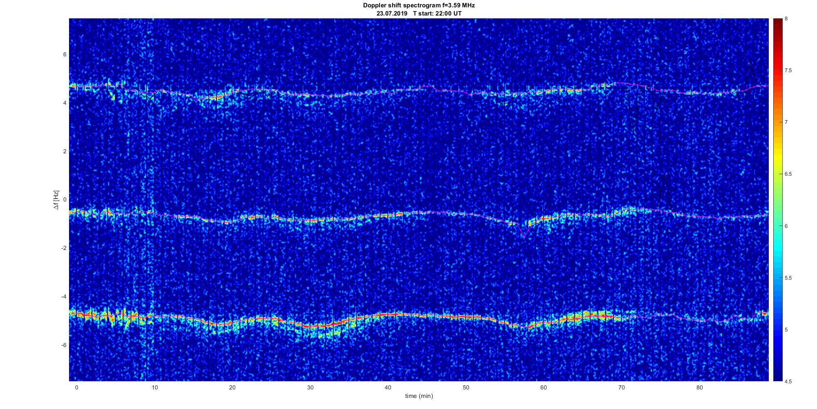Click the x-axis tick label '80'
Image resolution: width=817 pixels, height=409 pixels.
pyautogui.click(x=699, y=387)
